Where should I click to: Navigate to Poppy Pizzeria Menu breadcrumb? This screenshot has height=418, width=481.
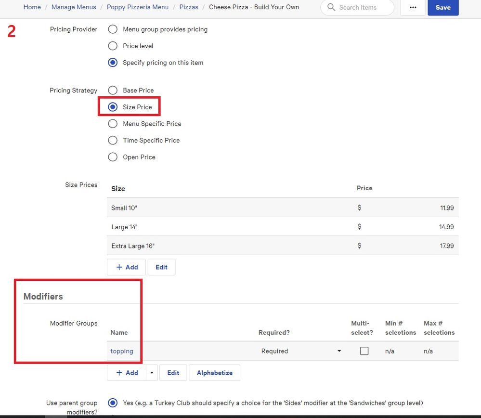[138, 7]
